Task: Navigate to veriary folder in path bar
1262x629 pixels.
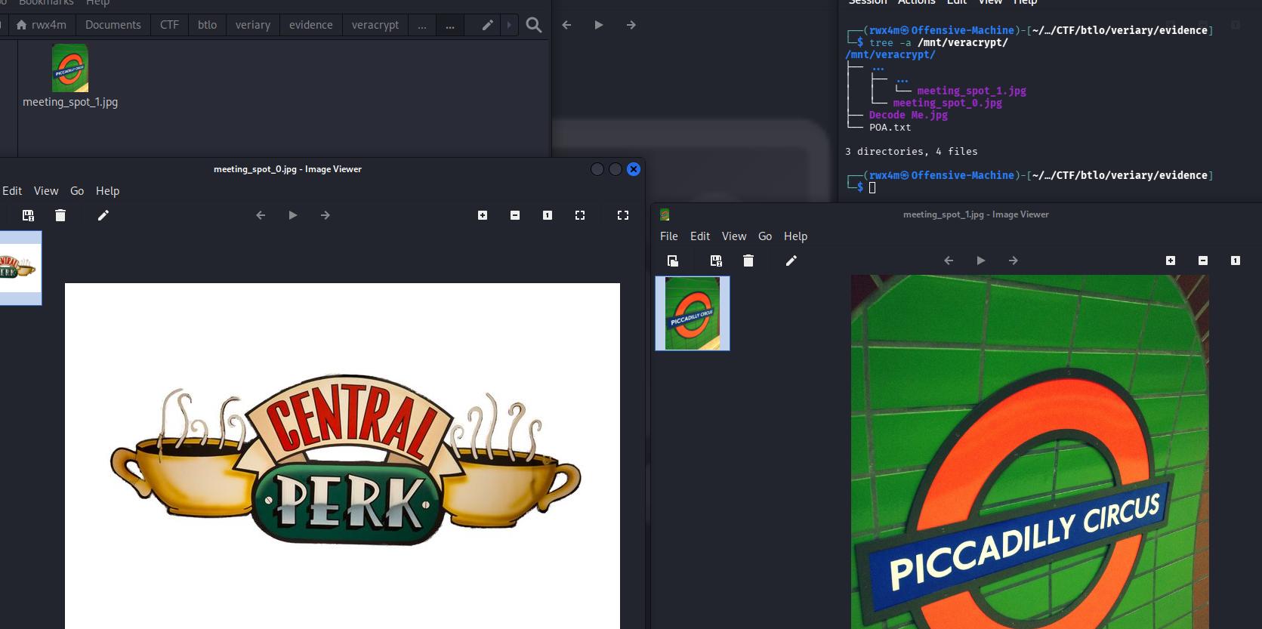Action: point(252,25)
